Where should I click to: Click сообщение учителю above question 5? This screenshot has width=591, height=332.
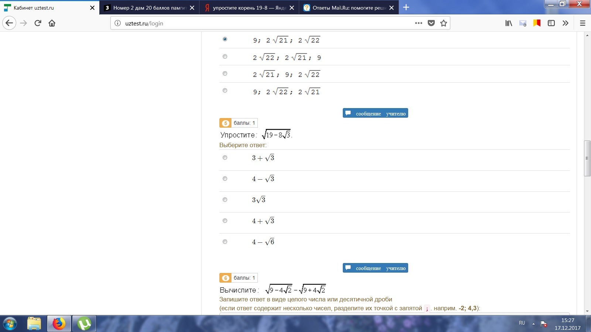tap(375, 113)
